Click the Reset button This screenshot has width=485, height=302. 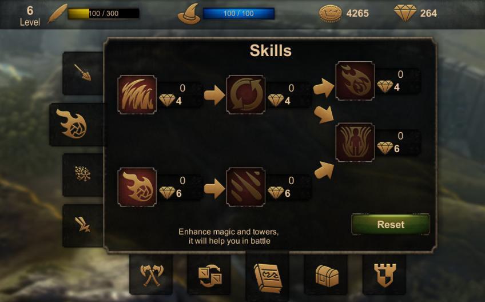tap(391, 224)
